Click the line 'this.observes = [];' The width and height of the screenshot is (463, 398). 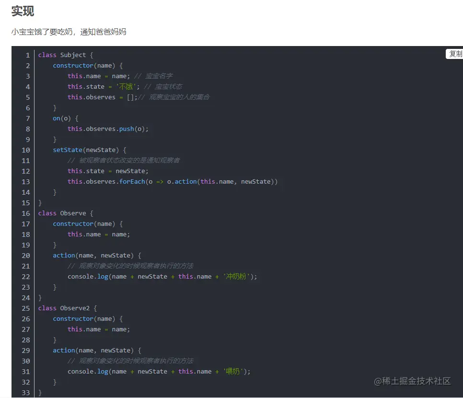point(103,97)
